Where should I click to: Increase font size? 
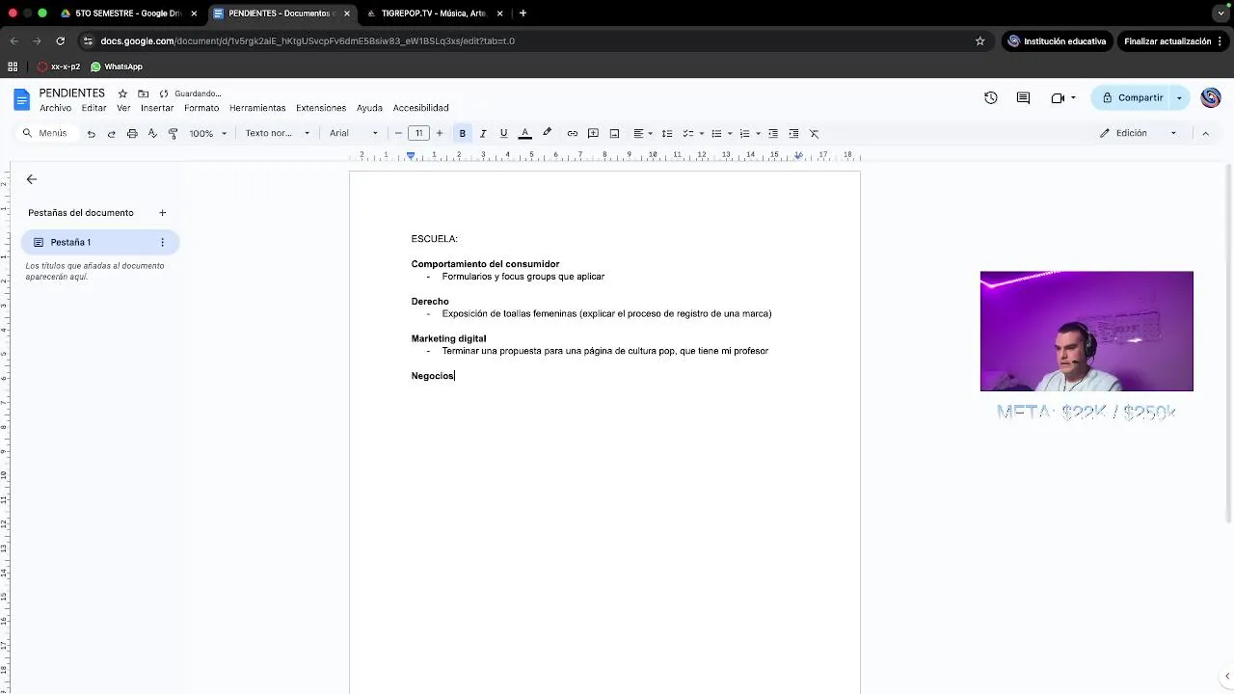pyautogui.click(x=439, y=133)
